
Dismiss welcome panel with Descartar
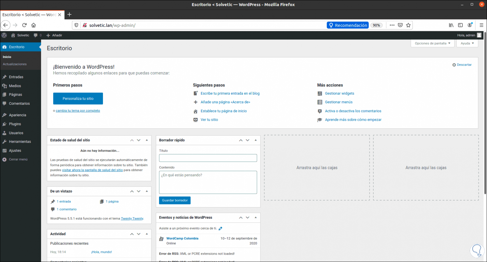point(462,65)
